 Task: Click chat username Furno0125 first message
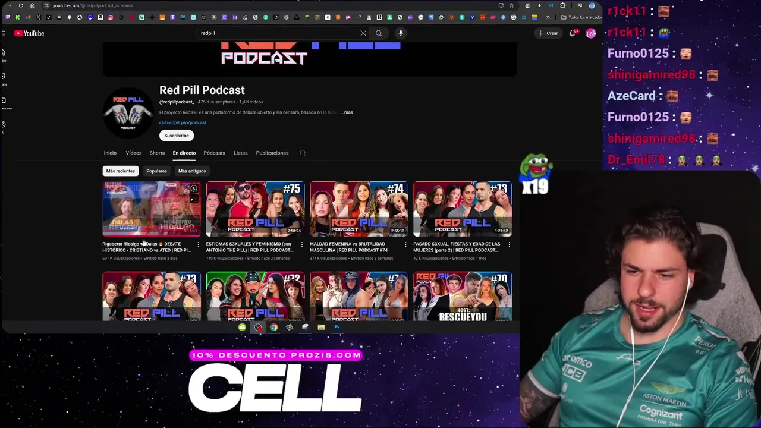point(638,53)
